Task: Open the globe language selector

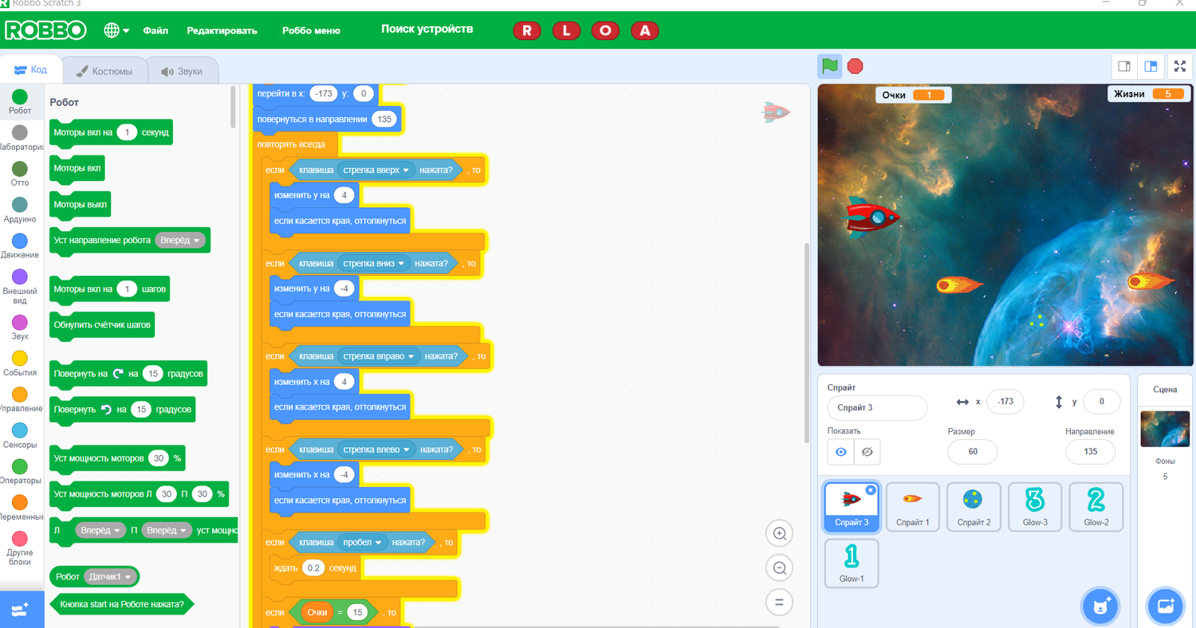Action: (x=116, y=30)
